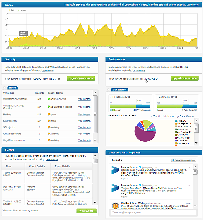This screenshot has height=220, width=203.
Task: Click the Traffic distribution by Data Center heading
Action: coord(174,116)
